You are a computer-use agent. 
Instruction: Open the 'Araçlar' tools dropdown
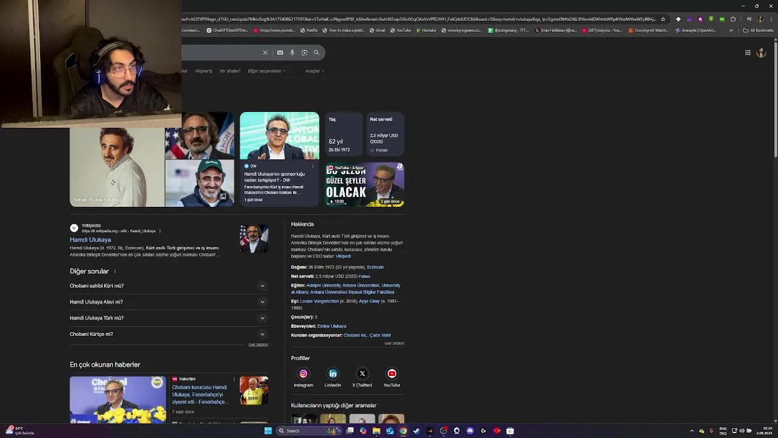(x=314, y=71)
